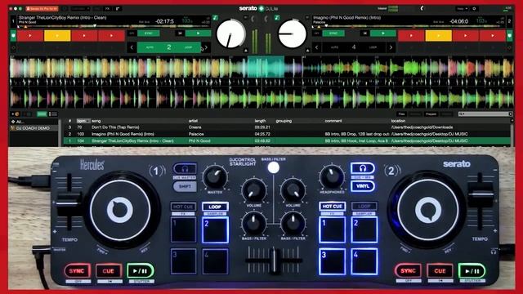Double loop size on deck 2
Viewport: 523px width, 294px height.
(x=391, y=47)
